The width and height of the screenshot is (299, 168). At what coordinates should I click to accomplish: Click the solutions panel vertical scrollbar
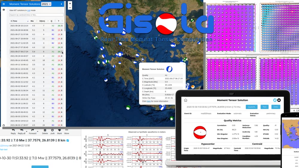[x=65, y=16]
